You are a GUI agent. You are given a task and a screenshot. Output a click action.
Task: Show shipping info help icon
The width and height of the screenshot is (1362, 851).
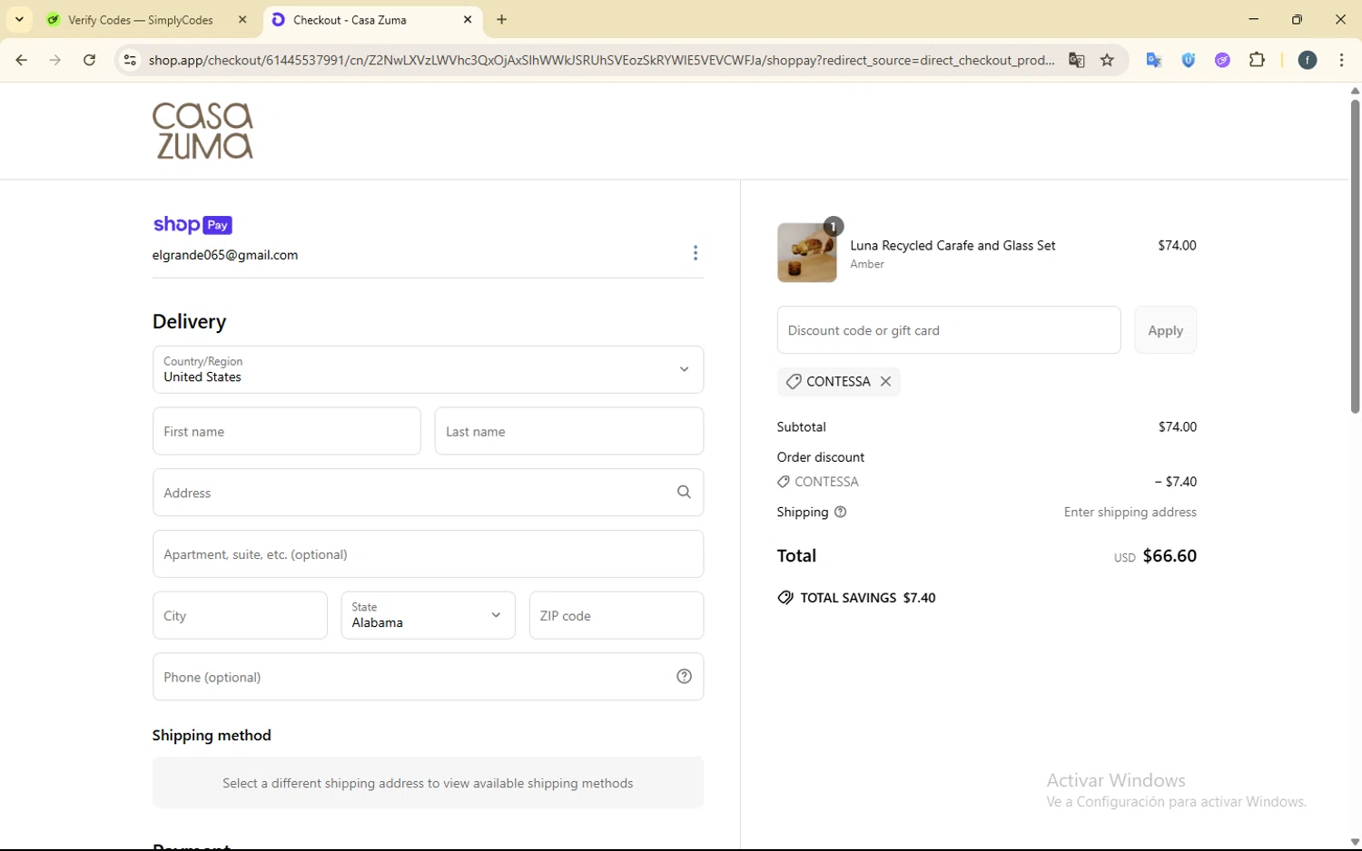(x=840, y=512)
